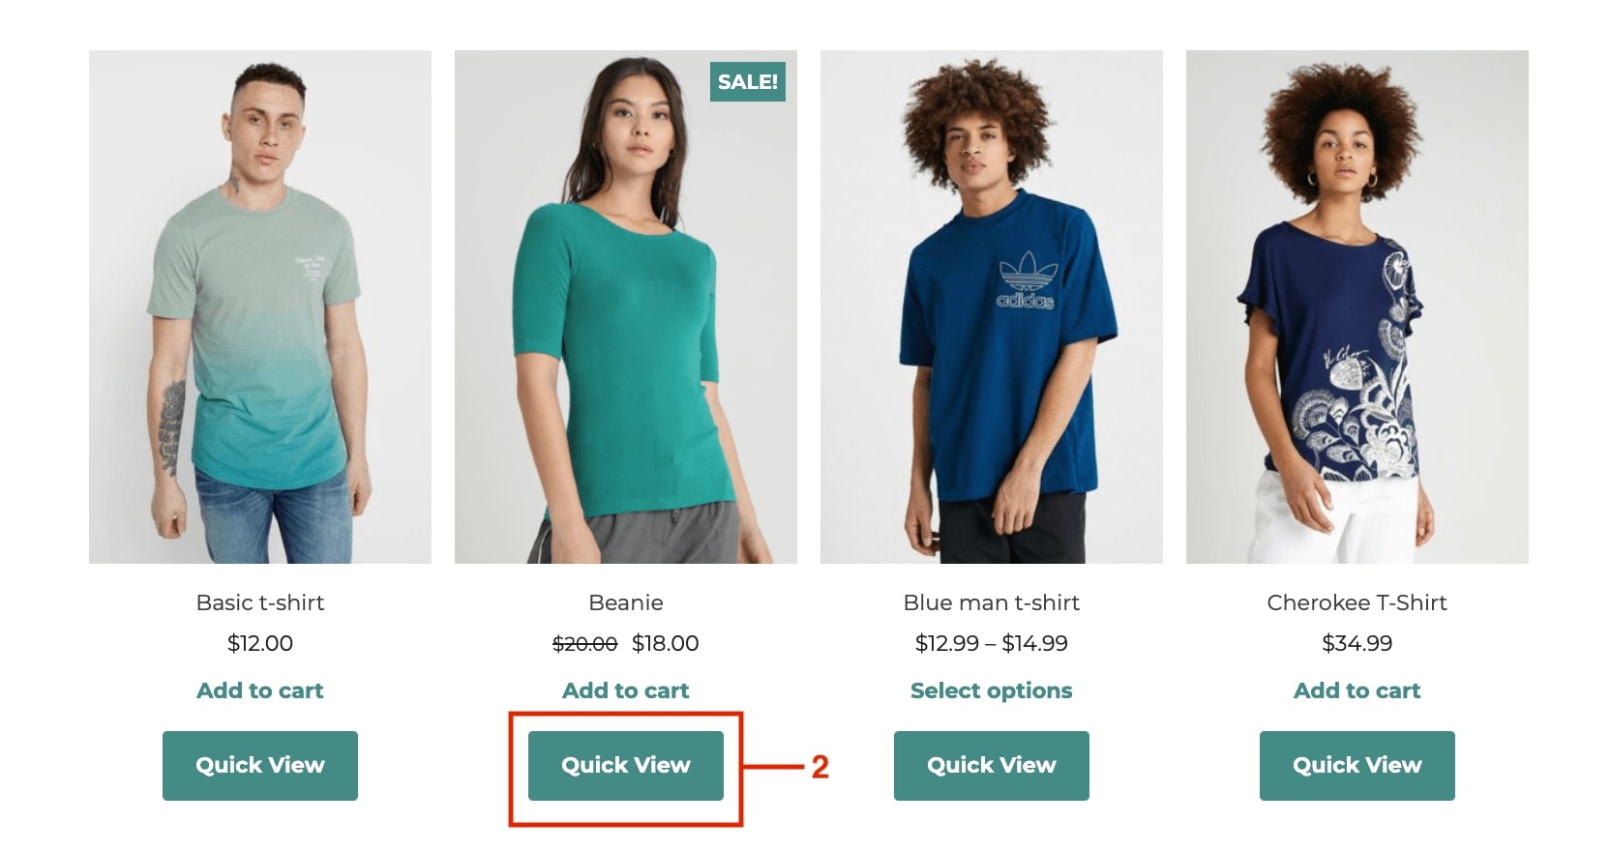
Task: Open the Beanie product image
Action: coord(626,307)
